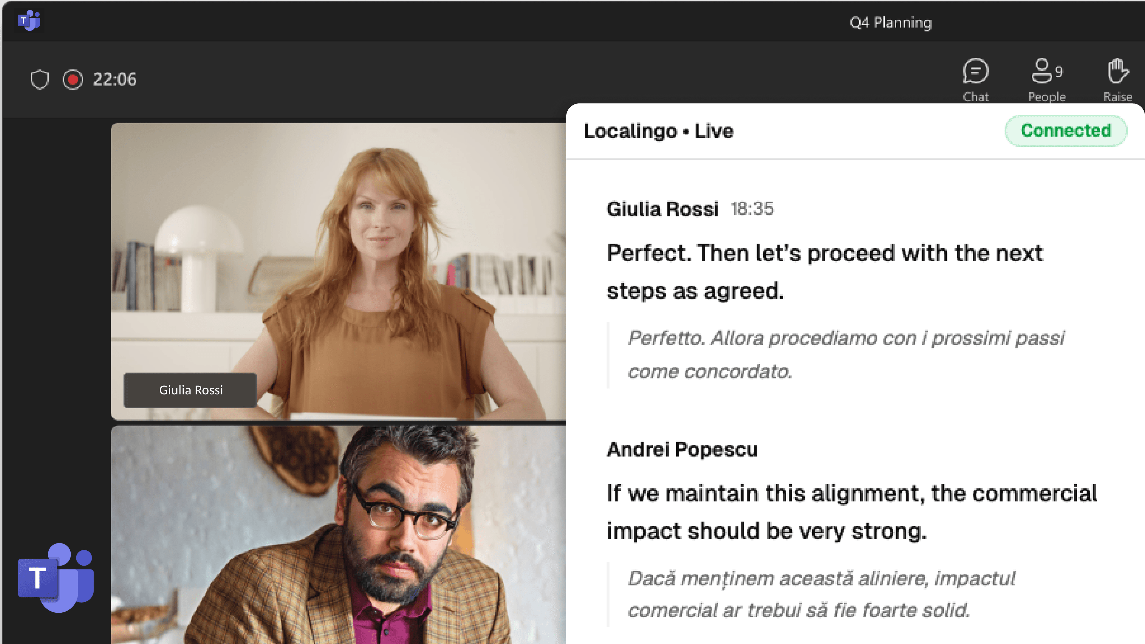Click the large Teams logo at bottom left
The width and height of the screenshot is (1145, 644).
(x=56, y=578)
